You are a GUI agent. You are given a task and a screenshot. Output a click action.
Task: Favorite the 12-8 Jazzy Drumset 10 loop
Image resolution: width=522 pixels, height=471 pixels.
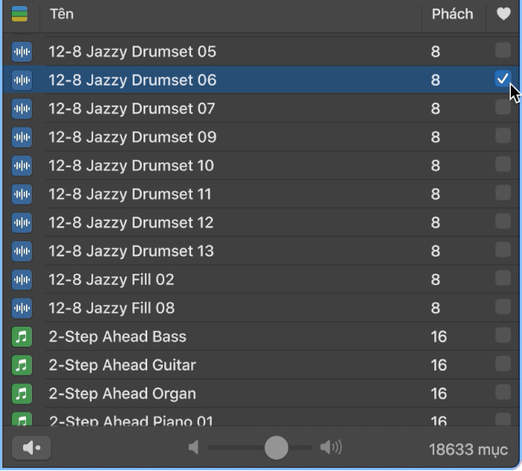(503, 164)
